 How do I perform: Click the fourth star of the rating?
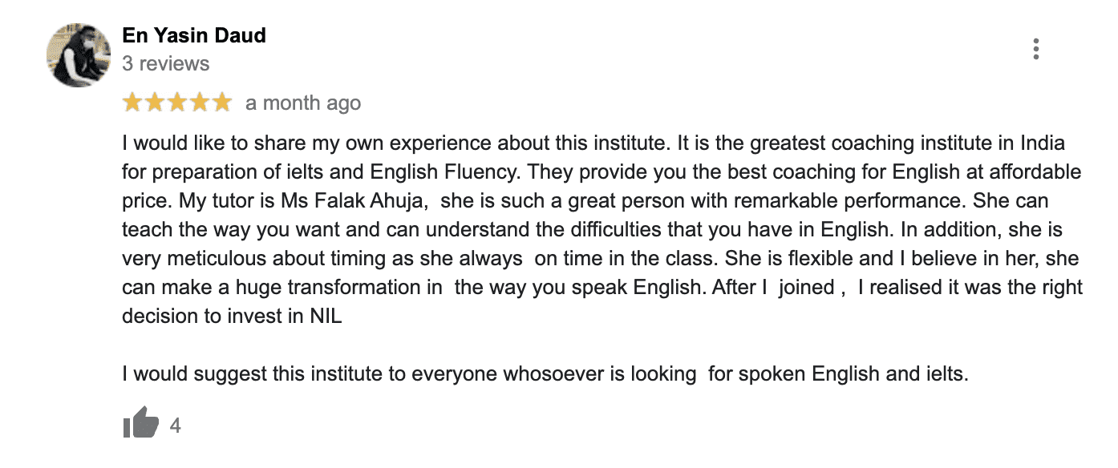click(199, 103)
